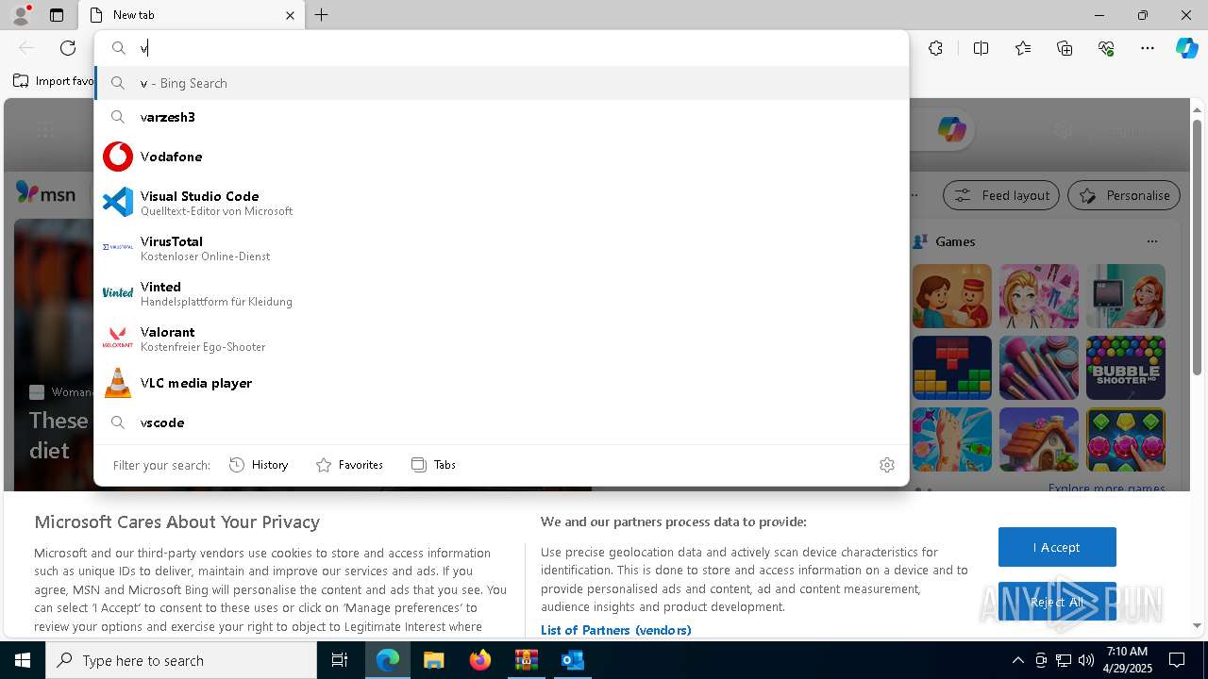Click the Personalise button
Viewport: 1208px width, 679px height.
click(x=1124, y=195)
